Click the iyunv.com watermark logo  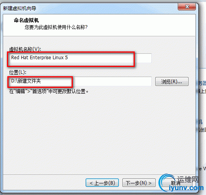pos(186,188)
